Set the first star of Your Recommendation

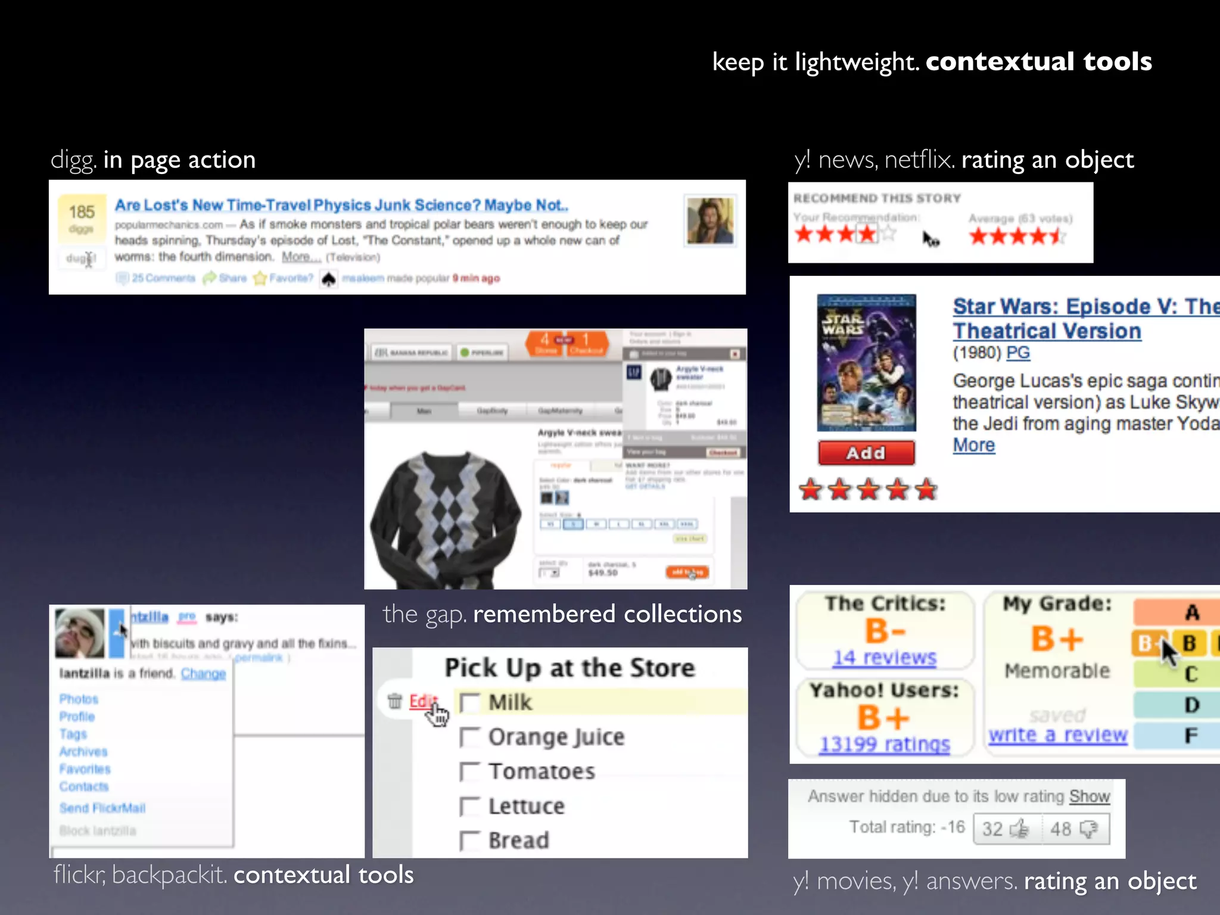pos(804,234)
